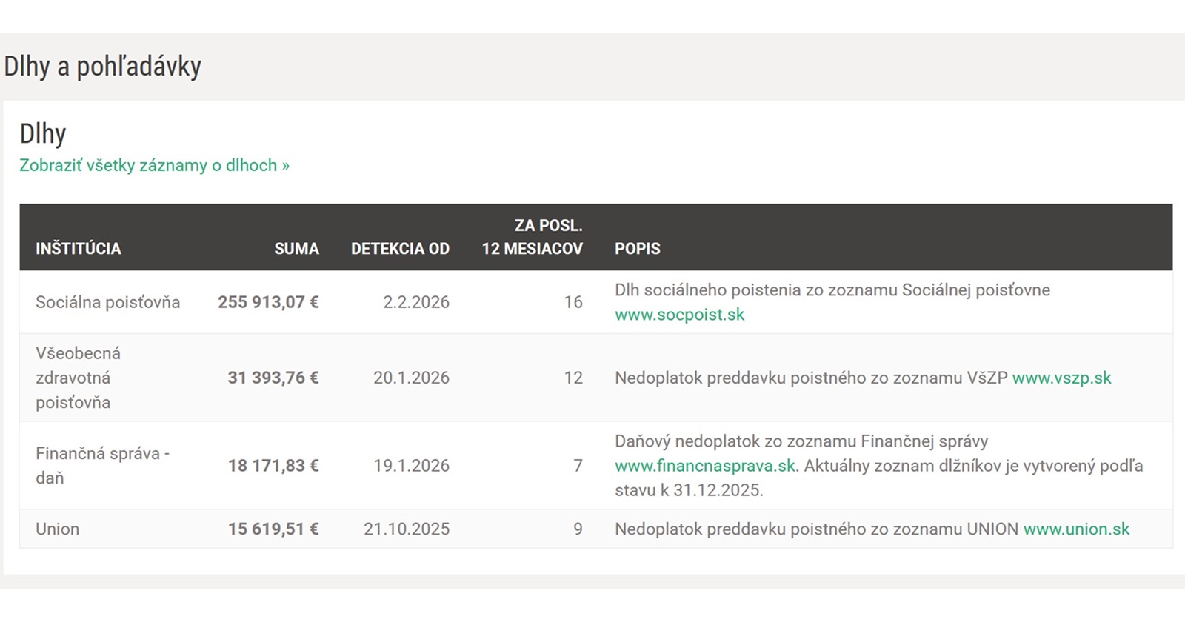Viewport: 1185px width, 622px height.
Task: Select the 255 913,07 € amount
Action: tap(268, 302)
